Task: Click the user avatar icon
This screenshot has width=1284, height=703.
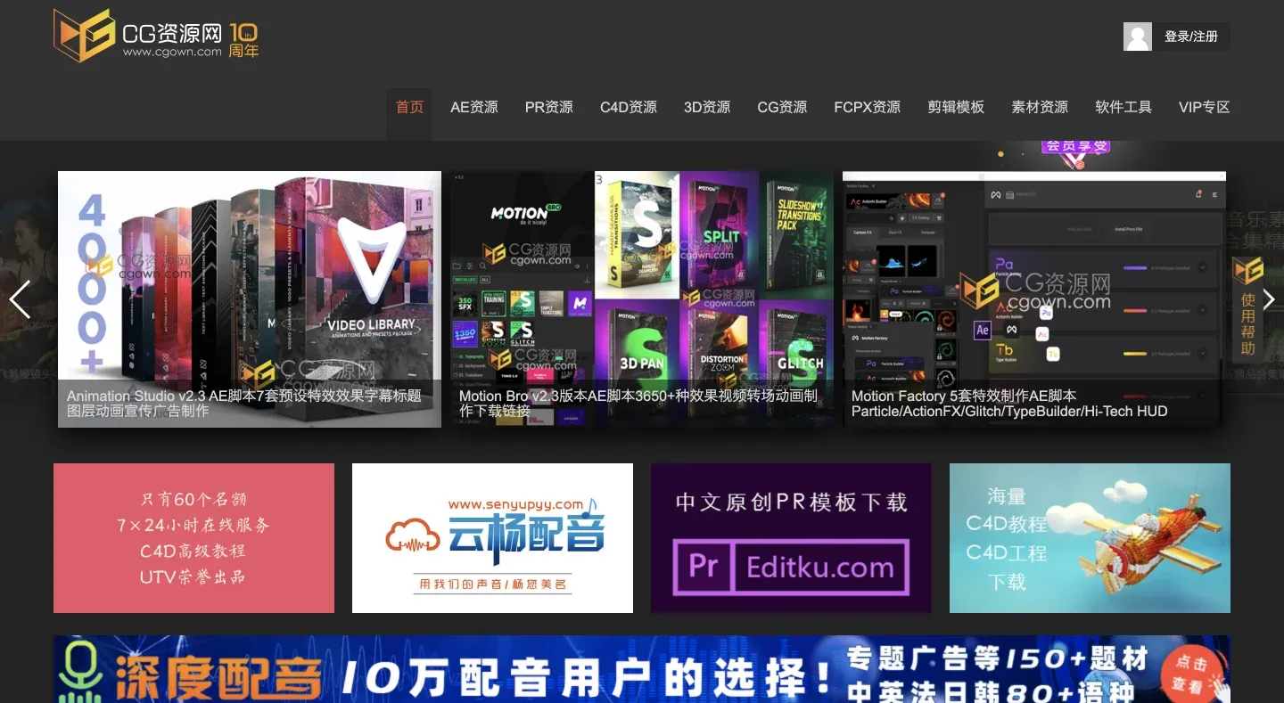Action: click(x=1138, y=37)
